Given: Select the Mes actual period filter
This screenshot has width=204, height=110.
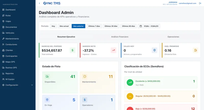Looking at the screenshot, I should (x=64, y=26).
